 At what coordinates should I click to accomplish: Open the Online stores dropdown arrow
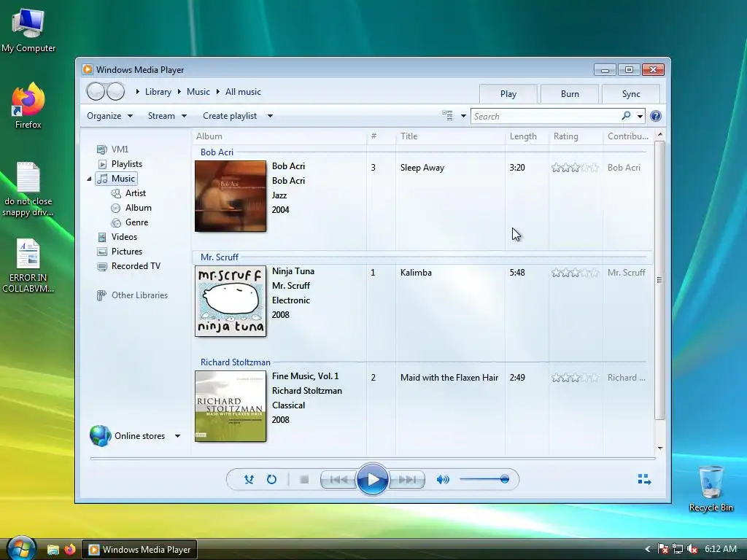(177, 436)
